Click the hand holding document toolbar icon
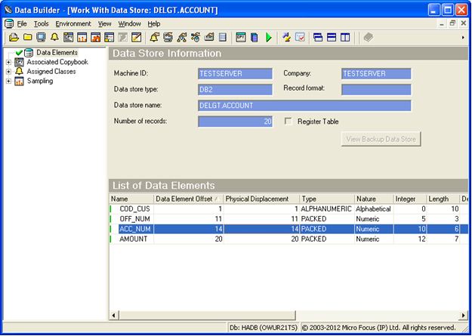 tap(209, 37)
